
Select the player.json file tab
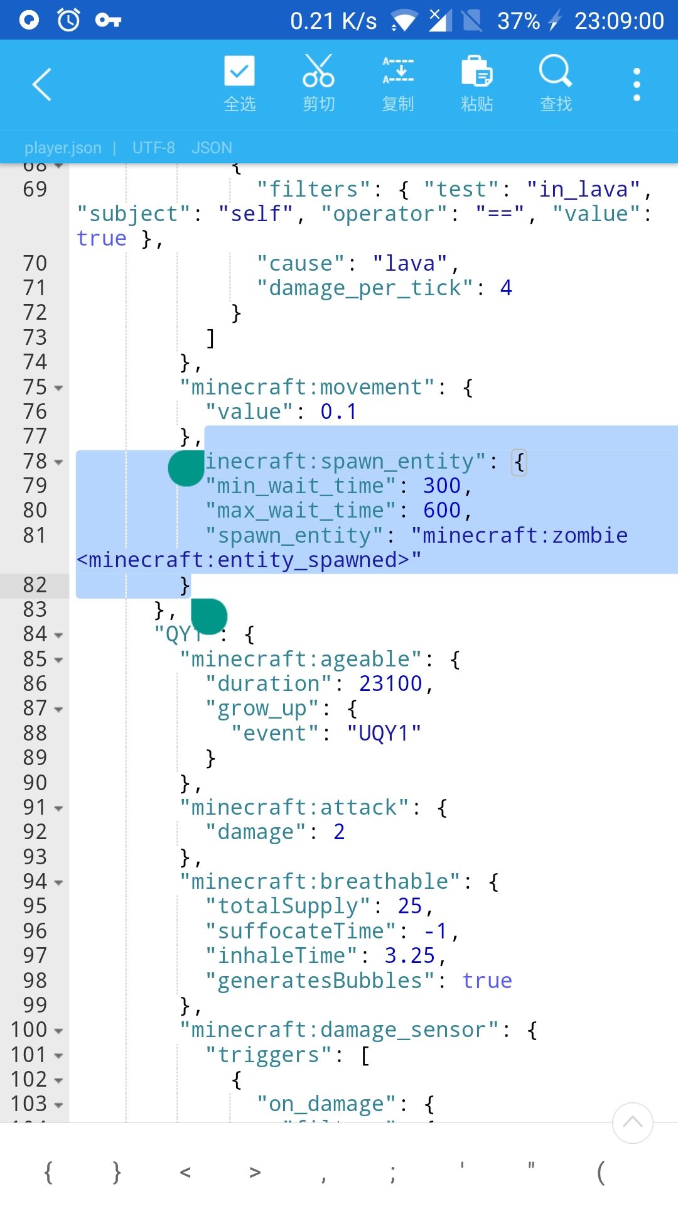click(x=63, y=148)
